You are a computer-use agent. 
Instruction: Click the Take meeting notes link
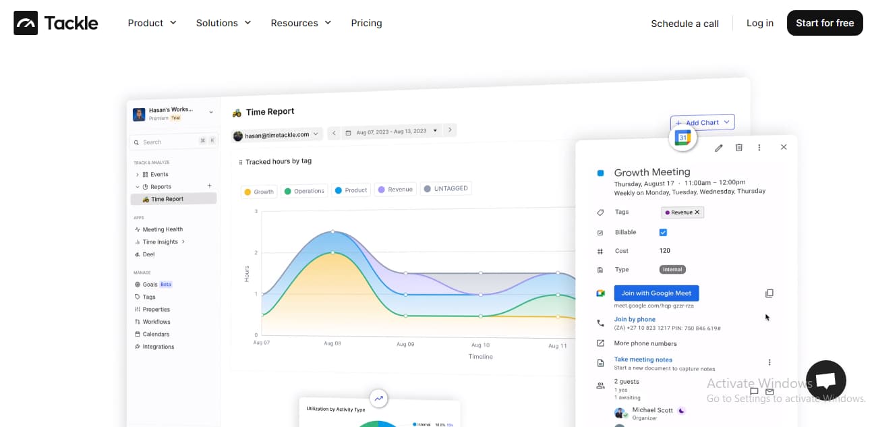click(643, 360)
